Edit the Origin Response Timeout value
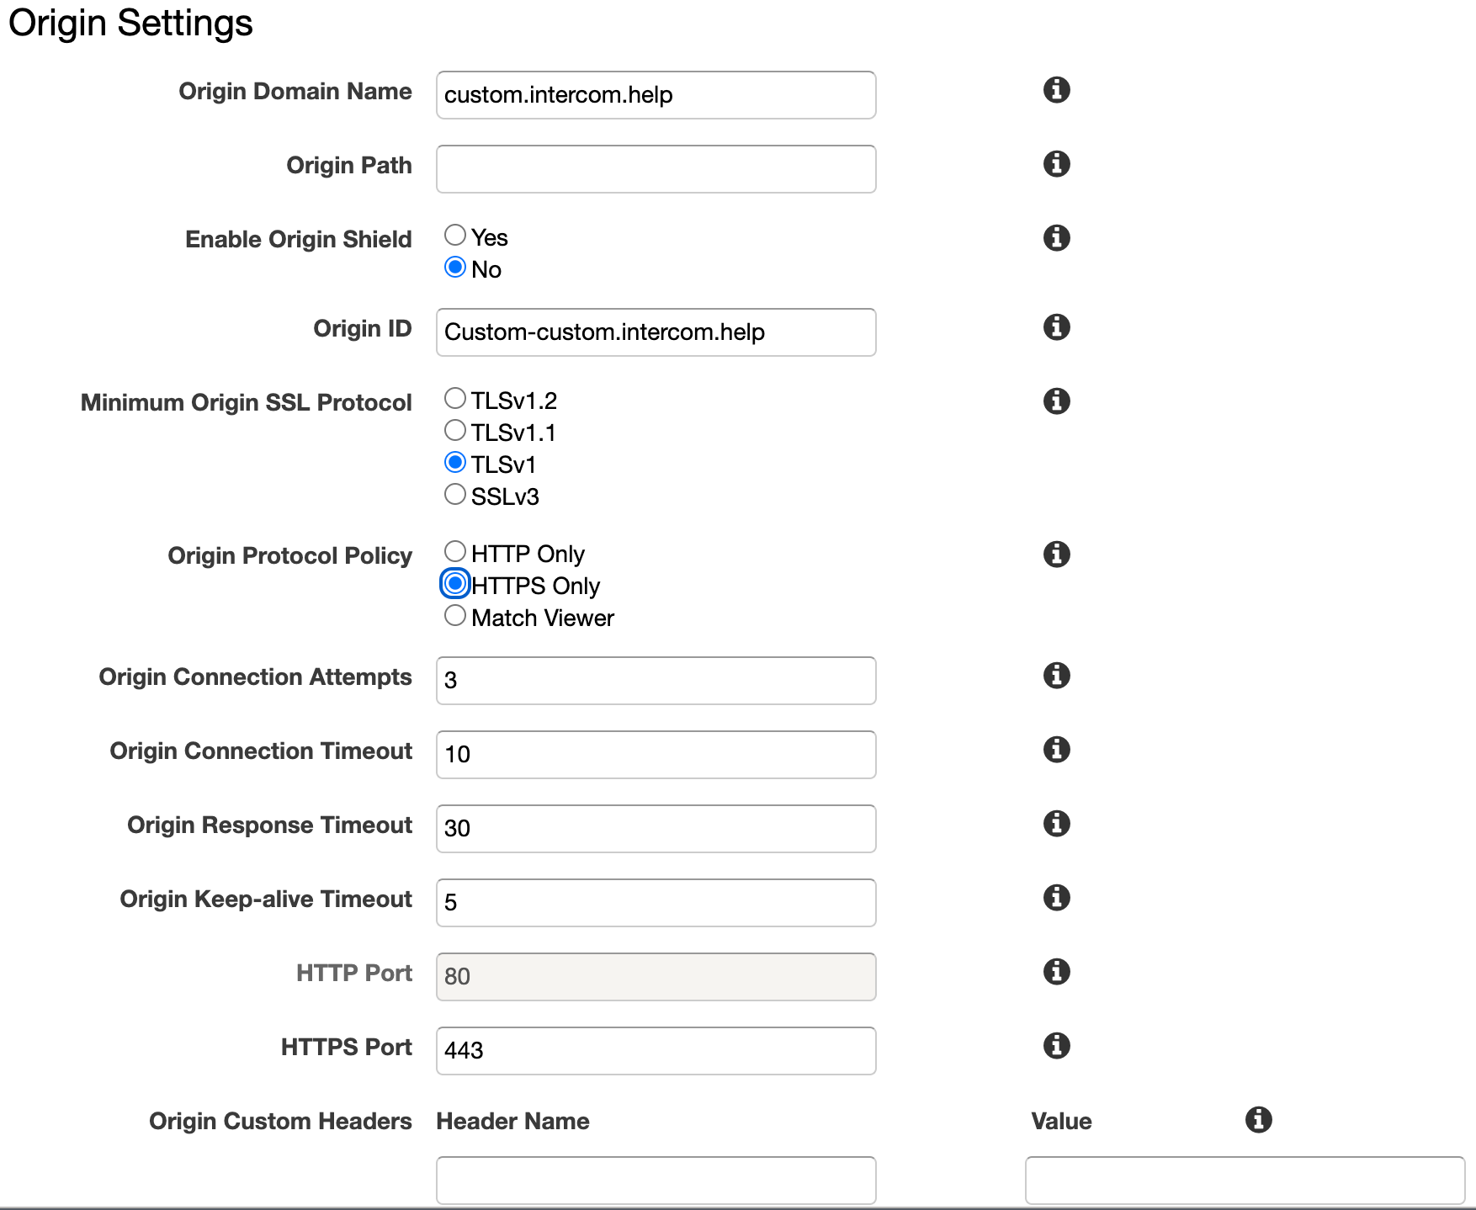The height and width of the screenshot is (1210, 1476). click(x=656, y=829)
